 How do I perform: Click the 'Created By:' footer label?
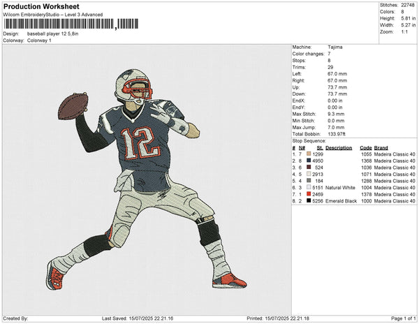[15, 318]
